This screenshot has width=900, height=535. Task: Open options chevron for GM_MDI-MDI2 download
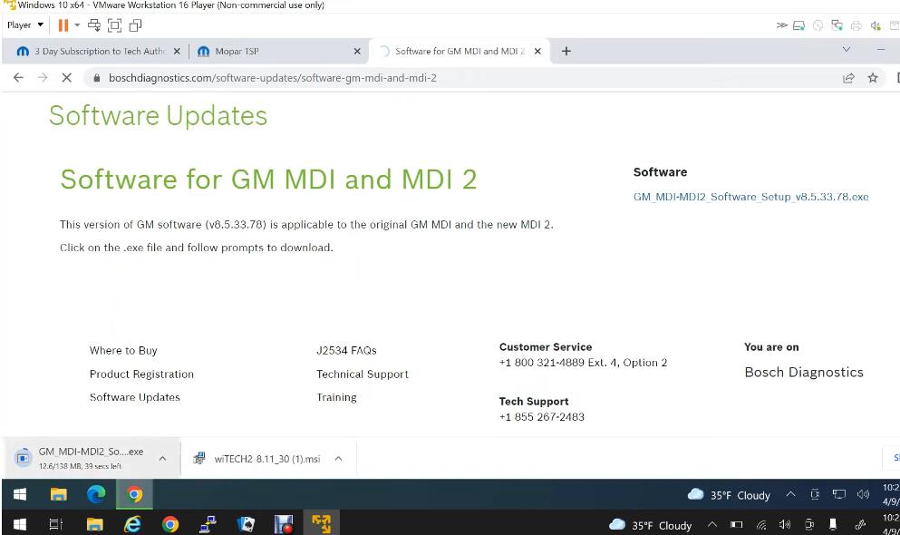coord(162,458)
